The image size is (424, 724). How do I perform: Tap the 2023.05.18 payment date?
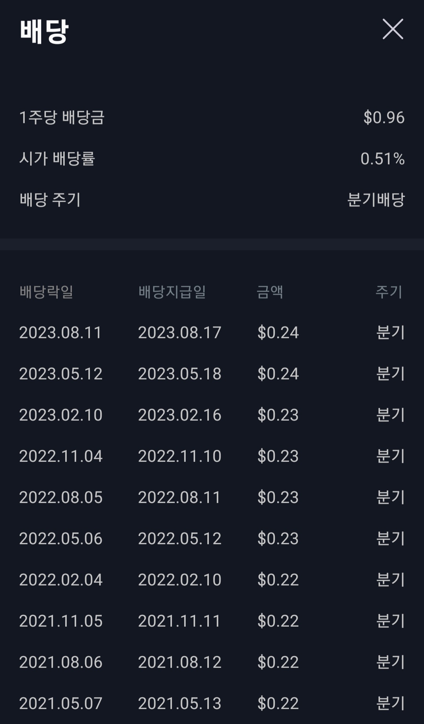pyautogui.click(x=180, y=374)
